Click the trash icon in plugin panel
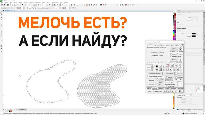This screenshot has width=205, height=115. [x=180, y=60]
